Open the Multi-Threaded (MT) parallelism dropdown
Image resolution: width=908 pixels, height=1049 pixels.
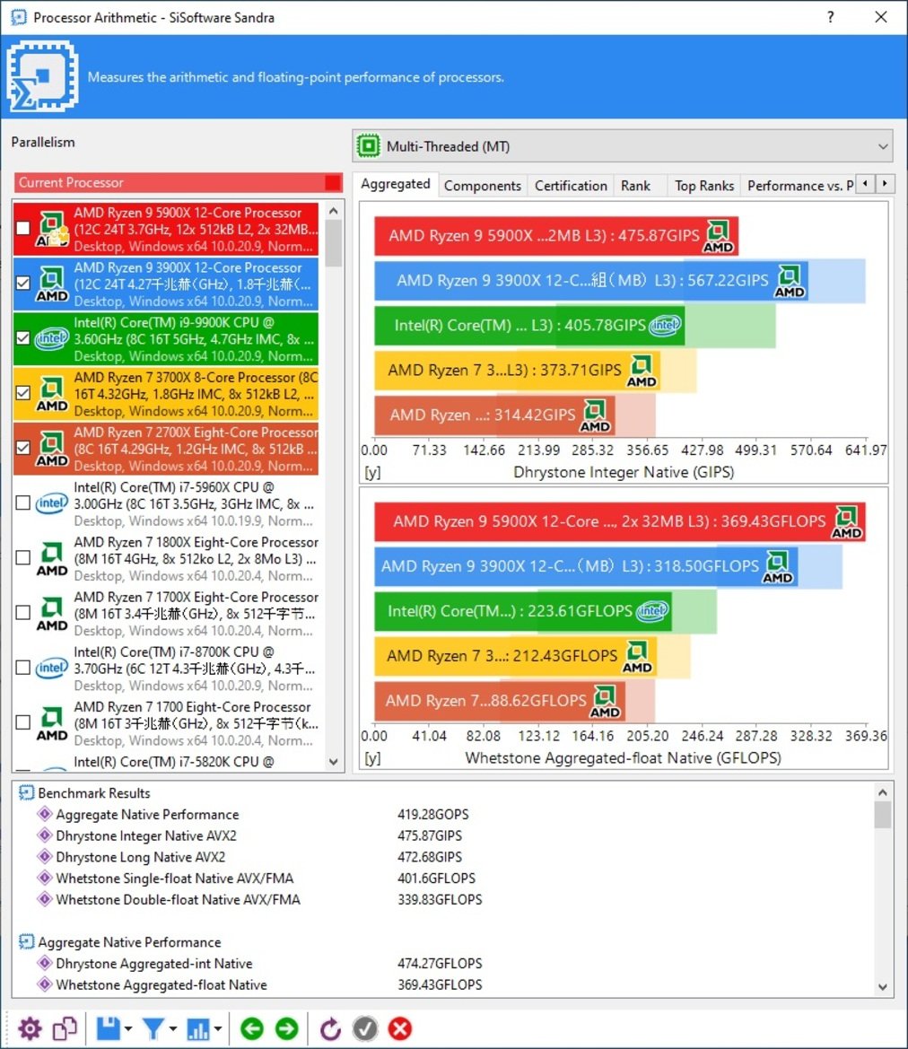623,146
